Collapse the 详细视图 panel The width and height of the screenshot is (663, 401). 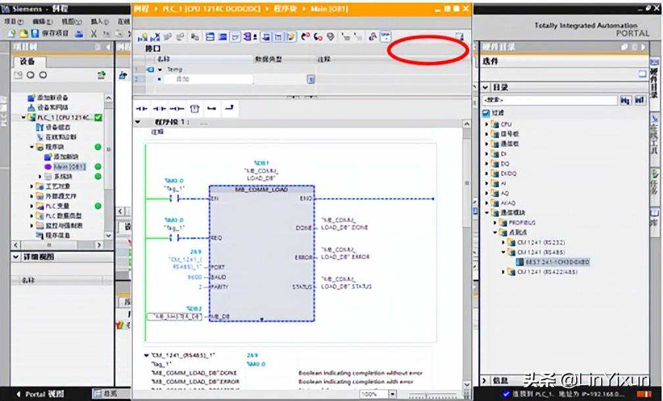coord(16,256)
